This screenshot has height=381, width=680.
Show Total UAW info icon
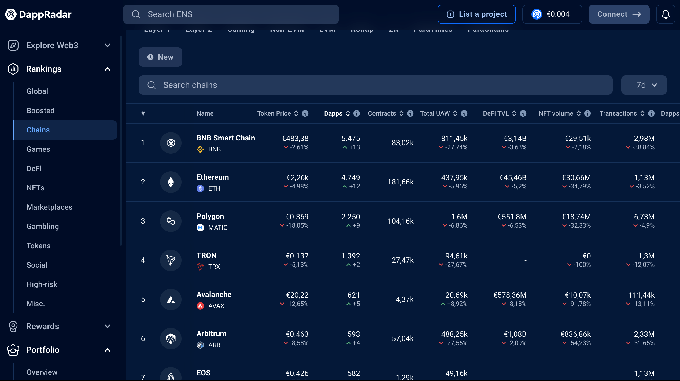coord(464,113)
